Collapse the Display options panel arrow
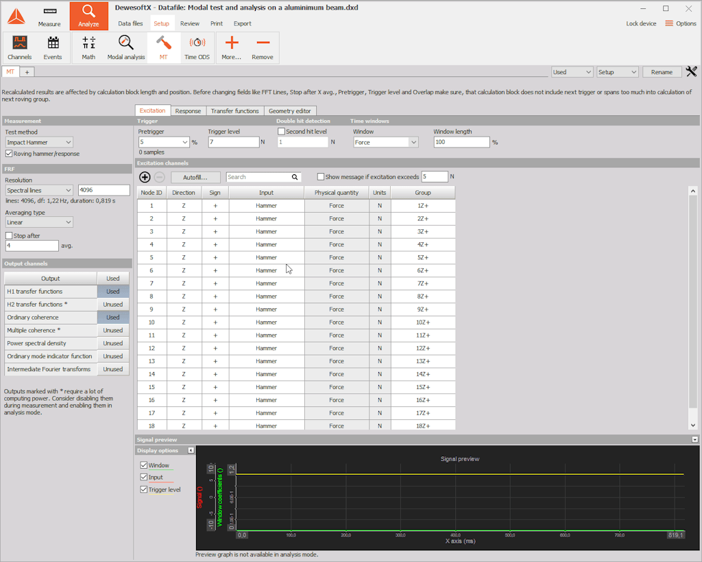 coord(191,450)
